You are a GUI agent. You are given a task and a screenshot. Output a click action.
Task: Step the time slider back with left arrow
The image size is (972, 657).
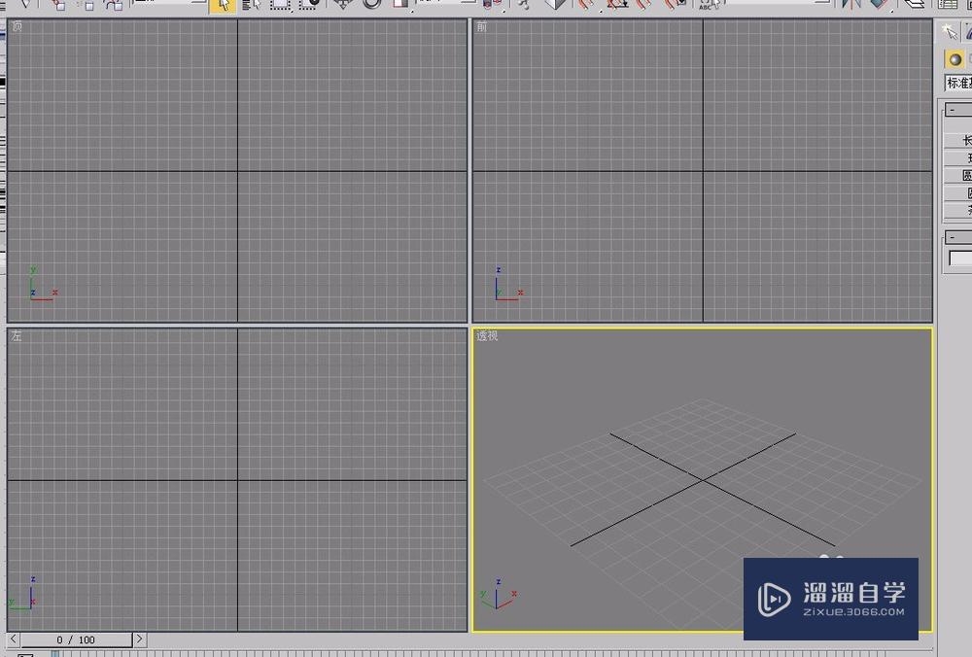(x=13, y=640)
